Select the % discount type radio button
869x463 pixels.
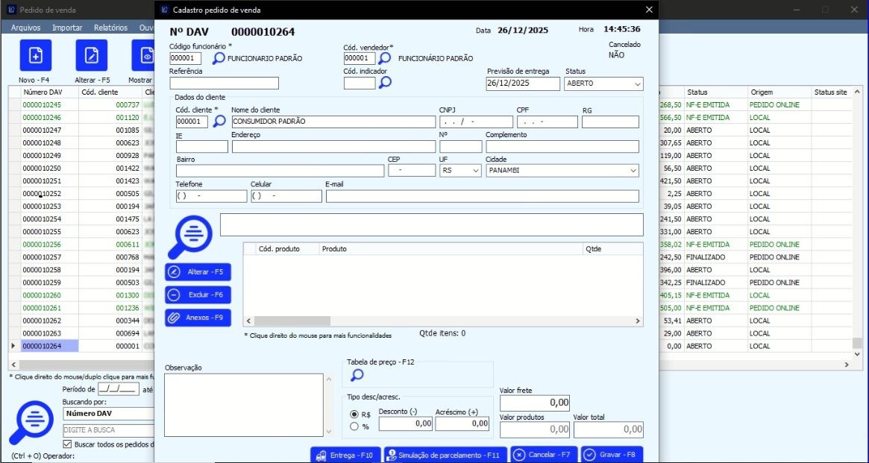click(x=354, y=426)
